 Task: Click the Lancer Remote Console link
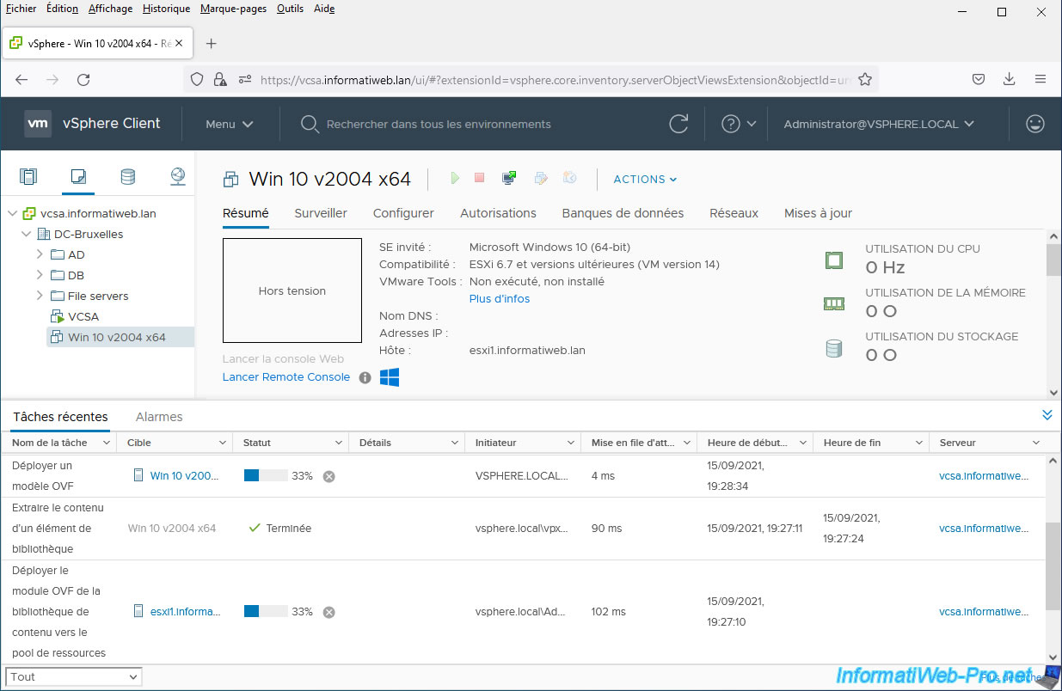[x=285, y=377]
